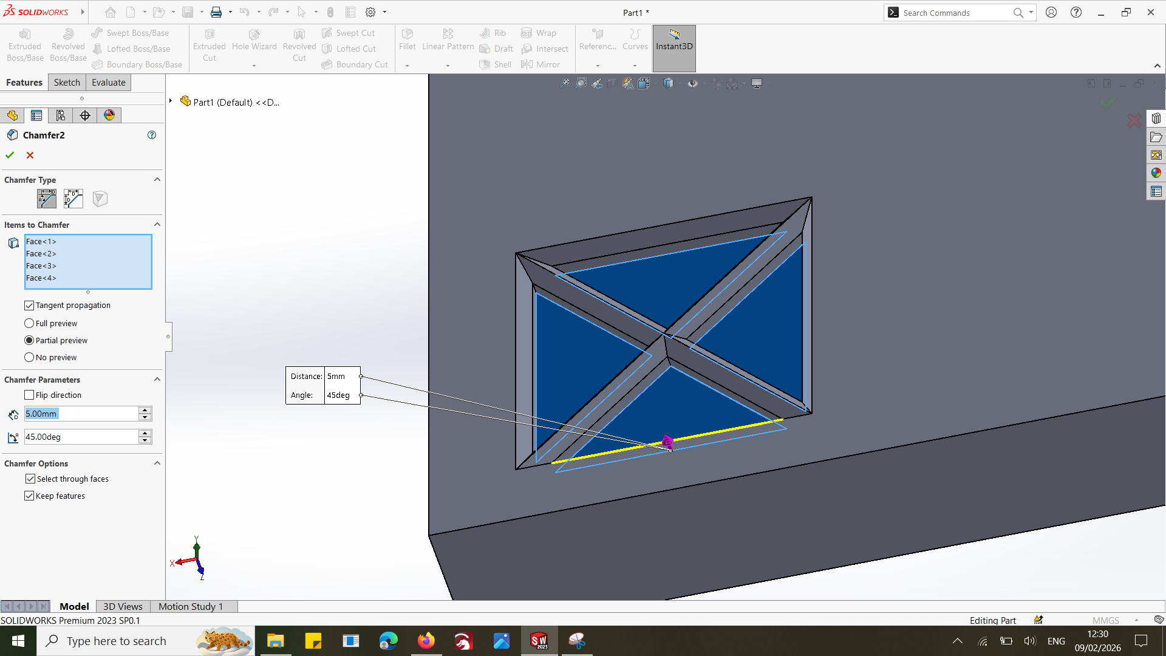Collapse the Items to Chamfer section
The width and height of the screenshot is (1166, 656).
[157, 225]
